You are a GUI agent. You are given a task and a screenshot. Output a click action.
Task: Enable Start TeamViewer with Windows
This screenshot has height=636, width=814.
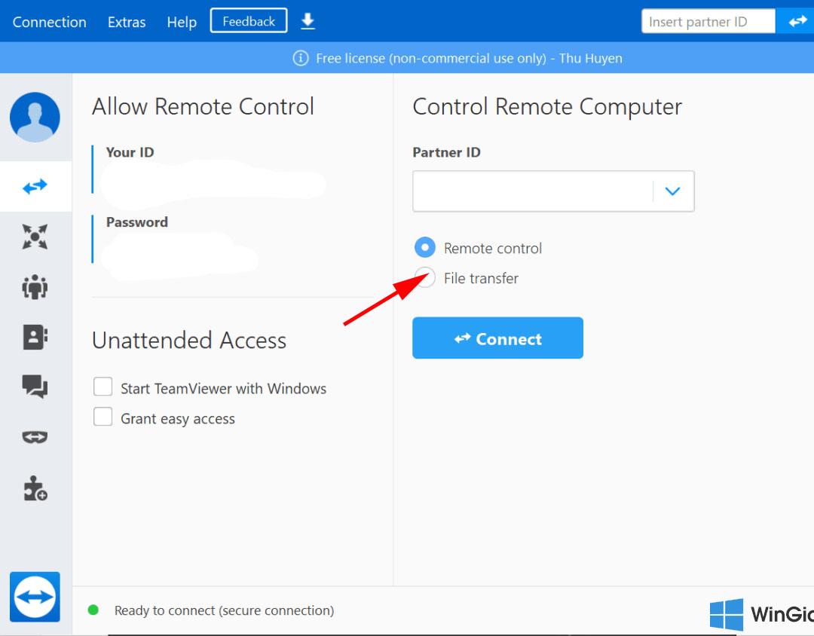tap(103, 387)
